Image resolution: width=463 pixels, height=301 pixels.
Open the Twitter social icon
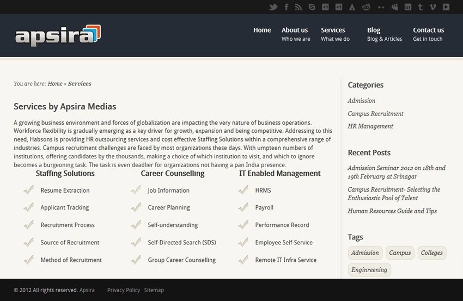pyautogui.click(x=273, y=7)
